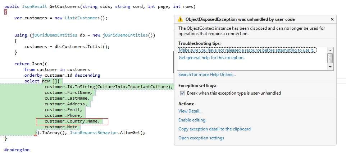346x153 pixels.
Task: Click the 'return Json((' statement
Action: (x=31, y=64)
